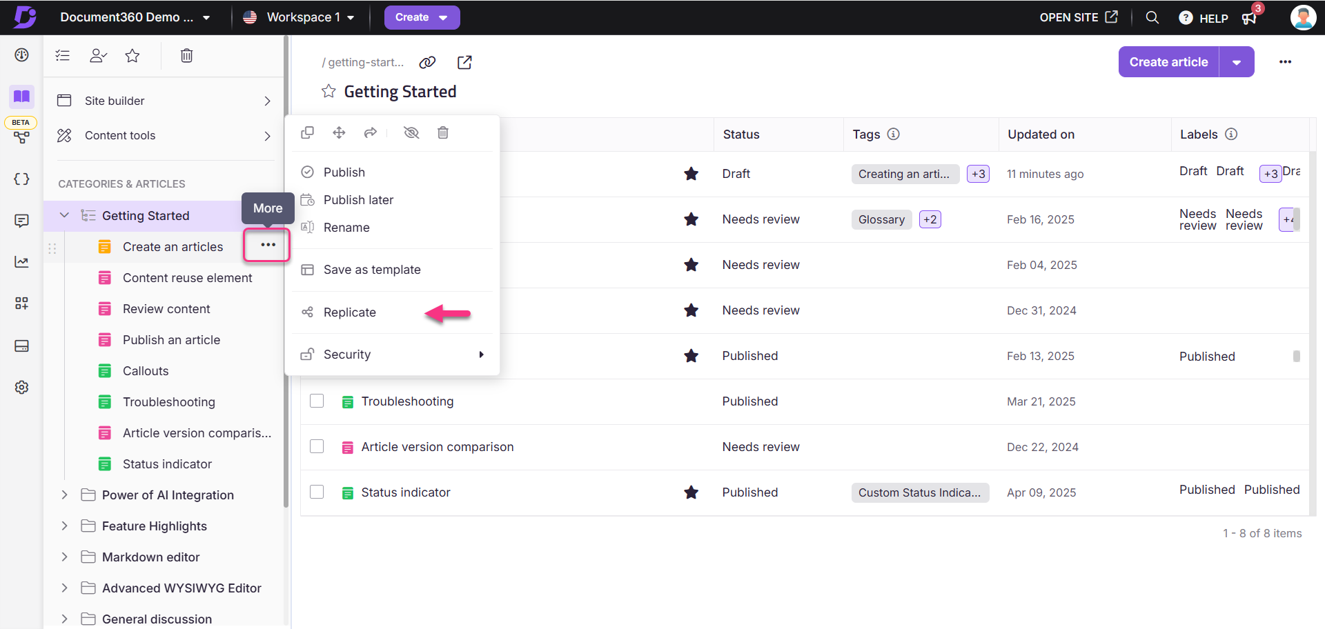The image size is (1325, 629).
Task: Click the move icon in the context menu
Action: coord(339,132)
